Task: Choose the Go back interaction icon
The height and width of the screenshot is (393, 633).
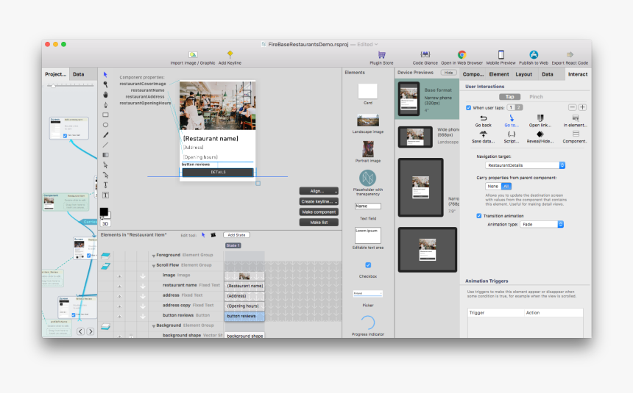Action: point(483,118)
